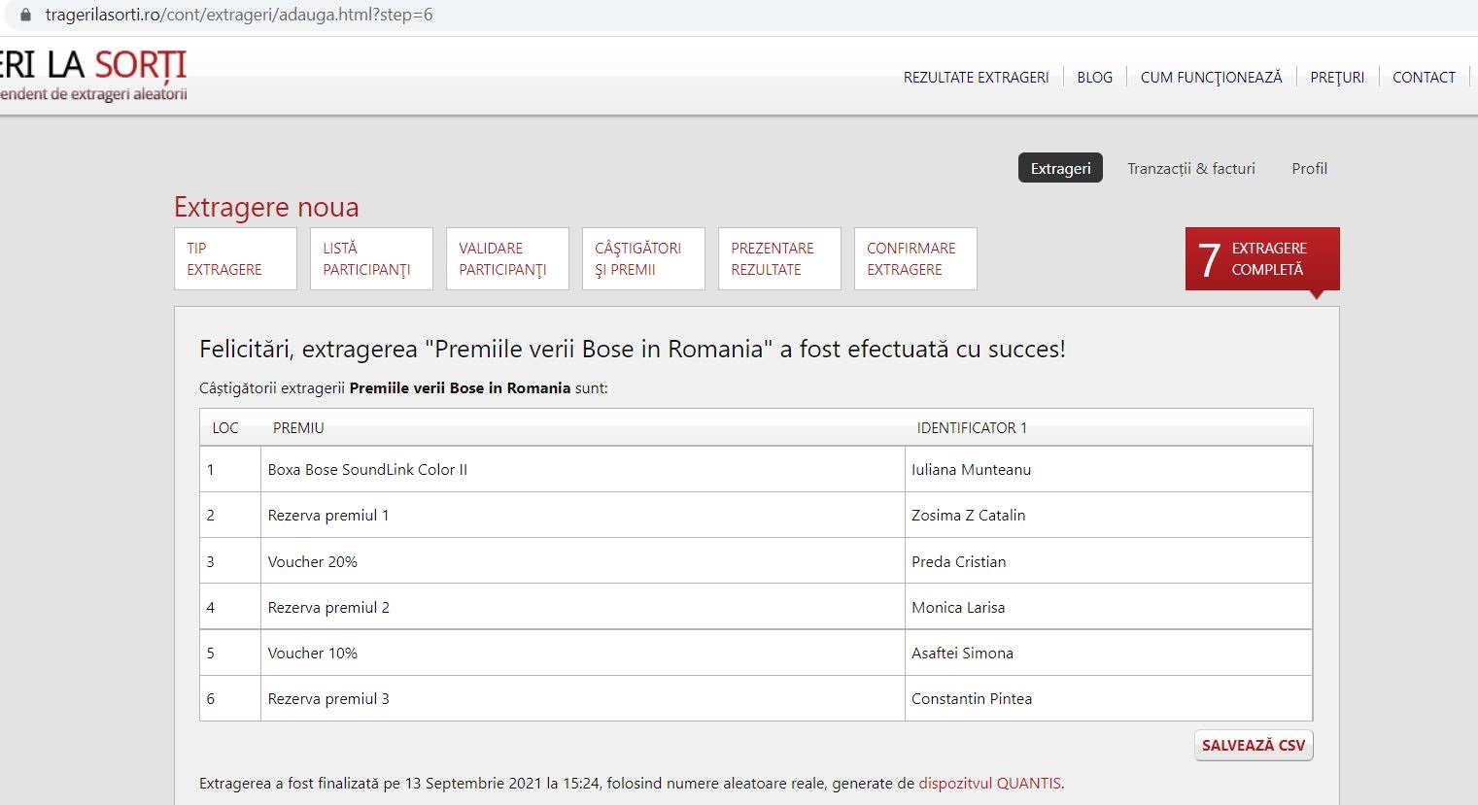
Task: Open the Rezultate Extrageri menu item
Action: 976,78
